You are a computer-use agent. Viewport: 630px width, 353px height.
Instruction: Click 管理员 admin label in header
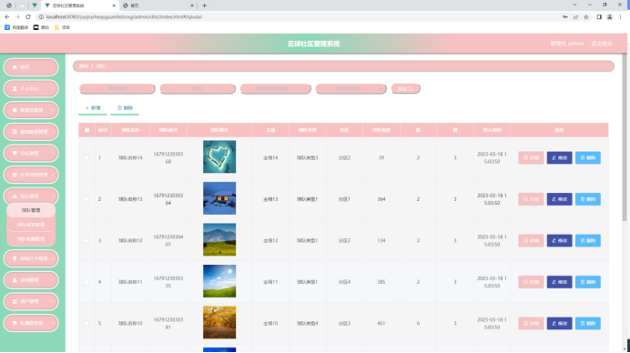point(567,44)
